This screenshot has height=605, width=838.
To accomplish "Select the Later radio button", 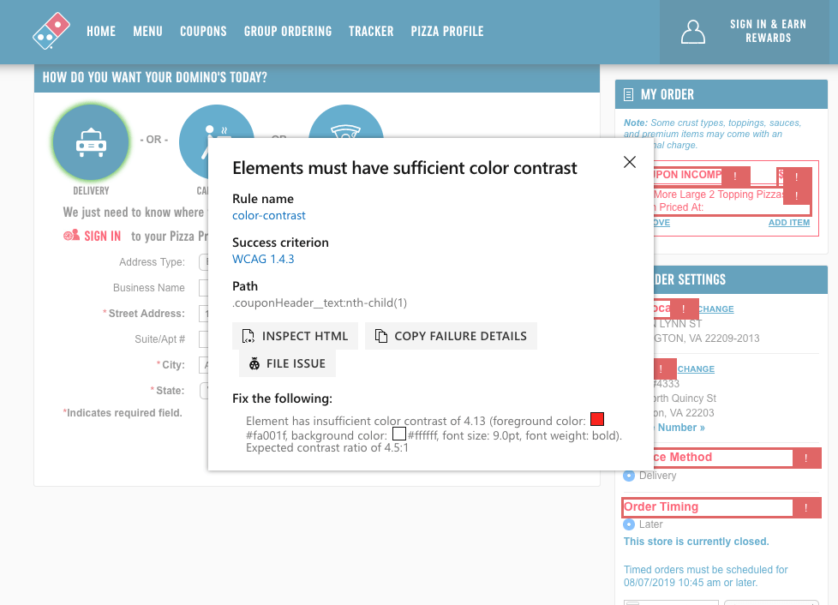I will 629,524.
